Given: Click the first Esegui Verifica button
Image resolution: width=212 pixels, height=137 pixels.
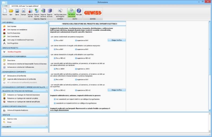Looking at the screenshot, I should click(116, 40).
